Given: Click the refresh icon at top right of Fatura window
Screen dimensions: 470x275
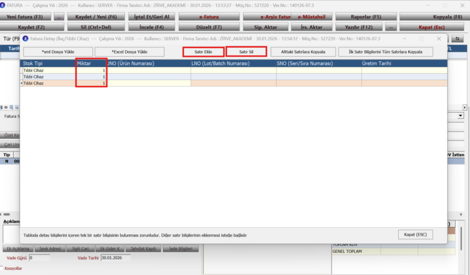Looking at the screenshot, I should 457,38.
